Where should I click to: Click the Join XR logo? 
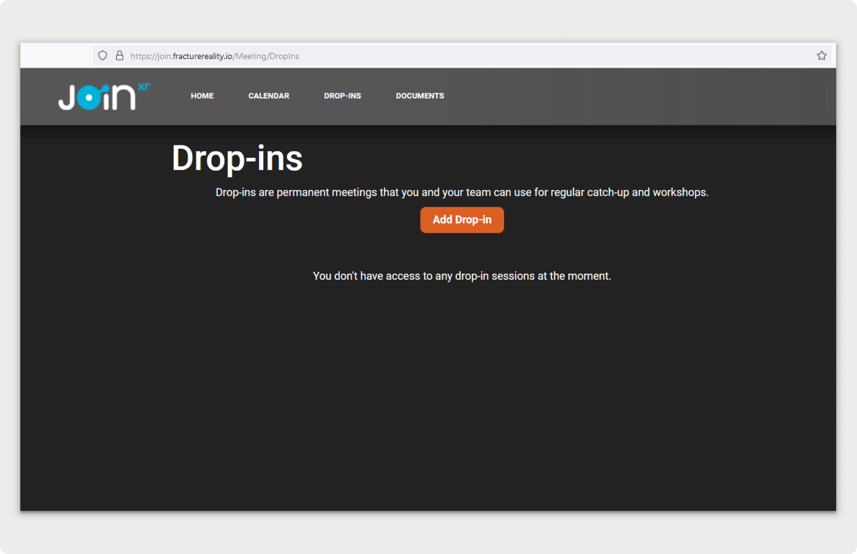103,97
